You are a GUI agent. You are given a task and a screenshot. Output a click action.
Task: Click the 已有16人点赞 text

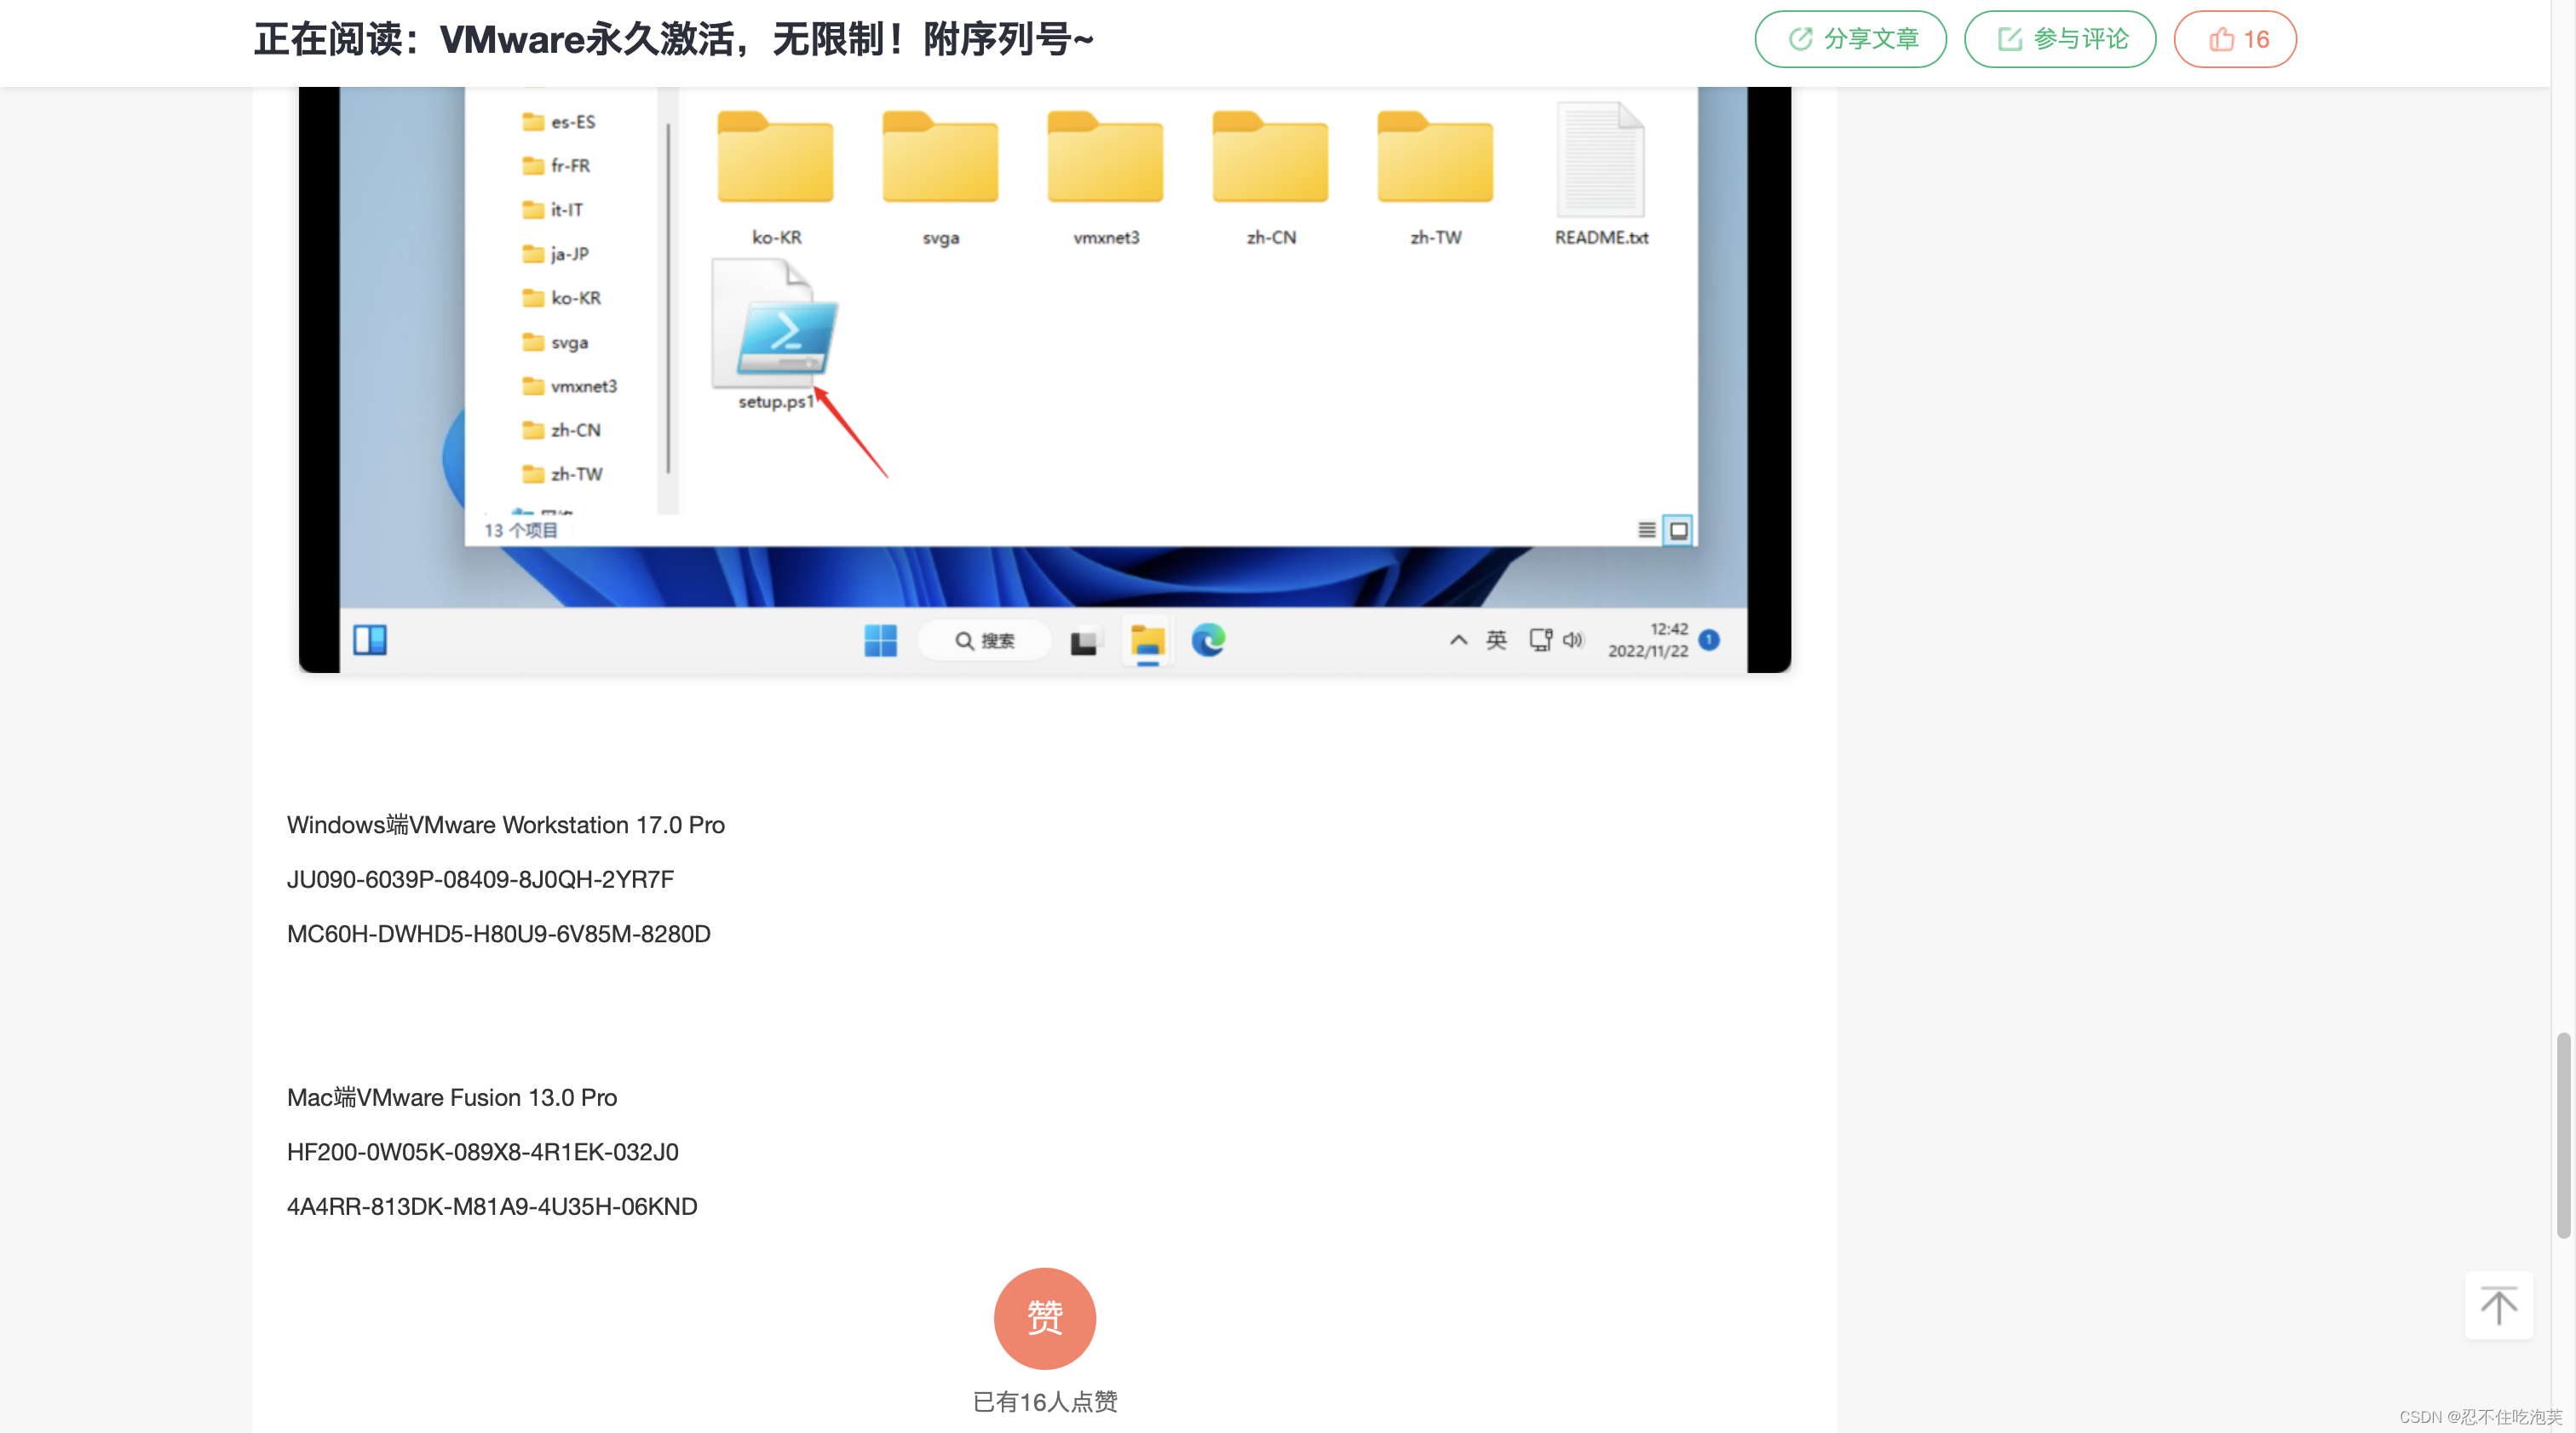click(1044, 1402)
